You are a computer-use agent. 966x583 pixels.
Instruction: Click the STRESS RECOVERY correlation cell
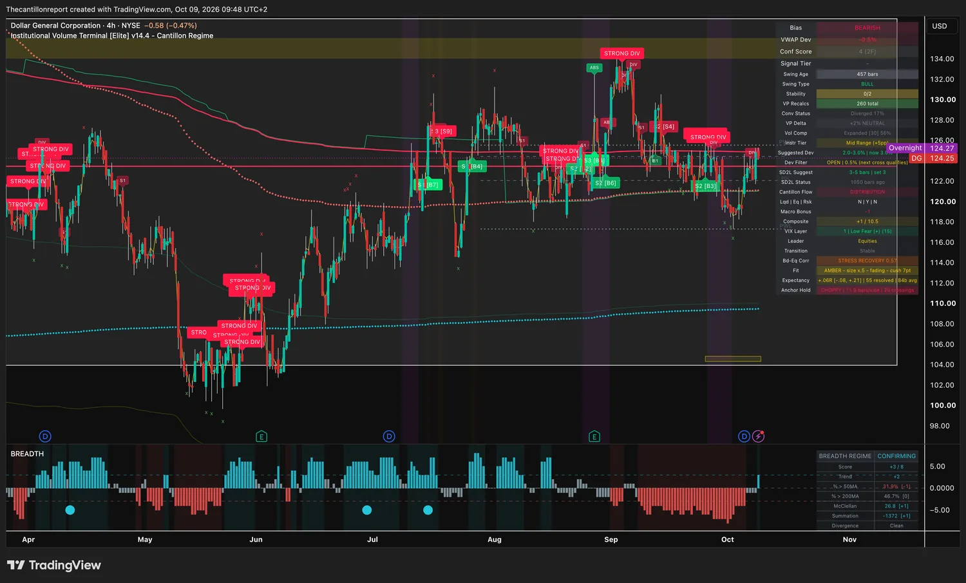point(867,261)
